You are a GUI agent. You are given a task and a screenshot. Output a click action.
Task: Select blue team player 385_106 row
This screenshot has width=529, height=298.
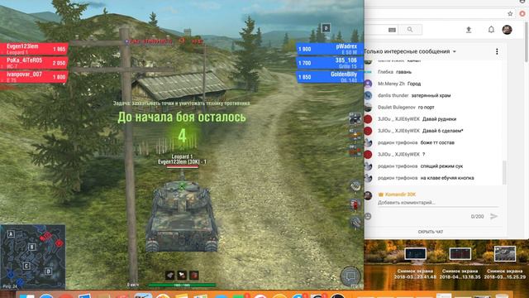pos(330,63)
